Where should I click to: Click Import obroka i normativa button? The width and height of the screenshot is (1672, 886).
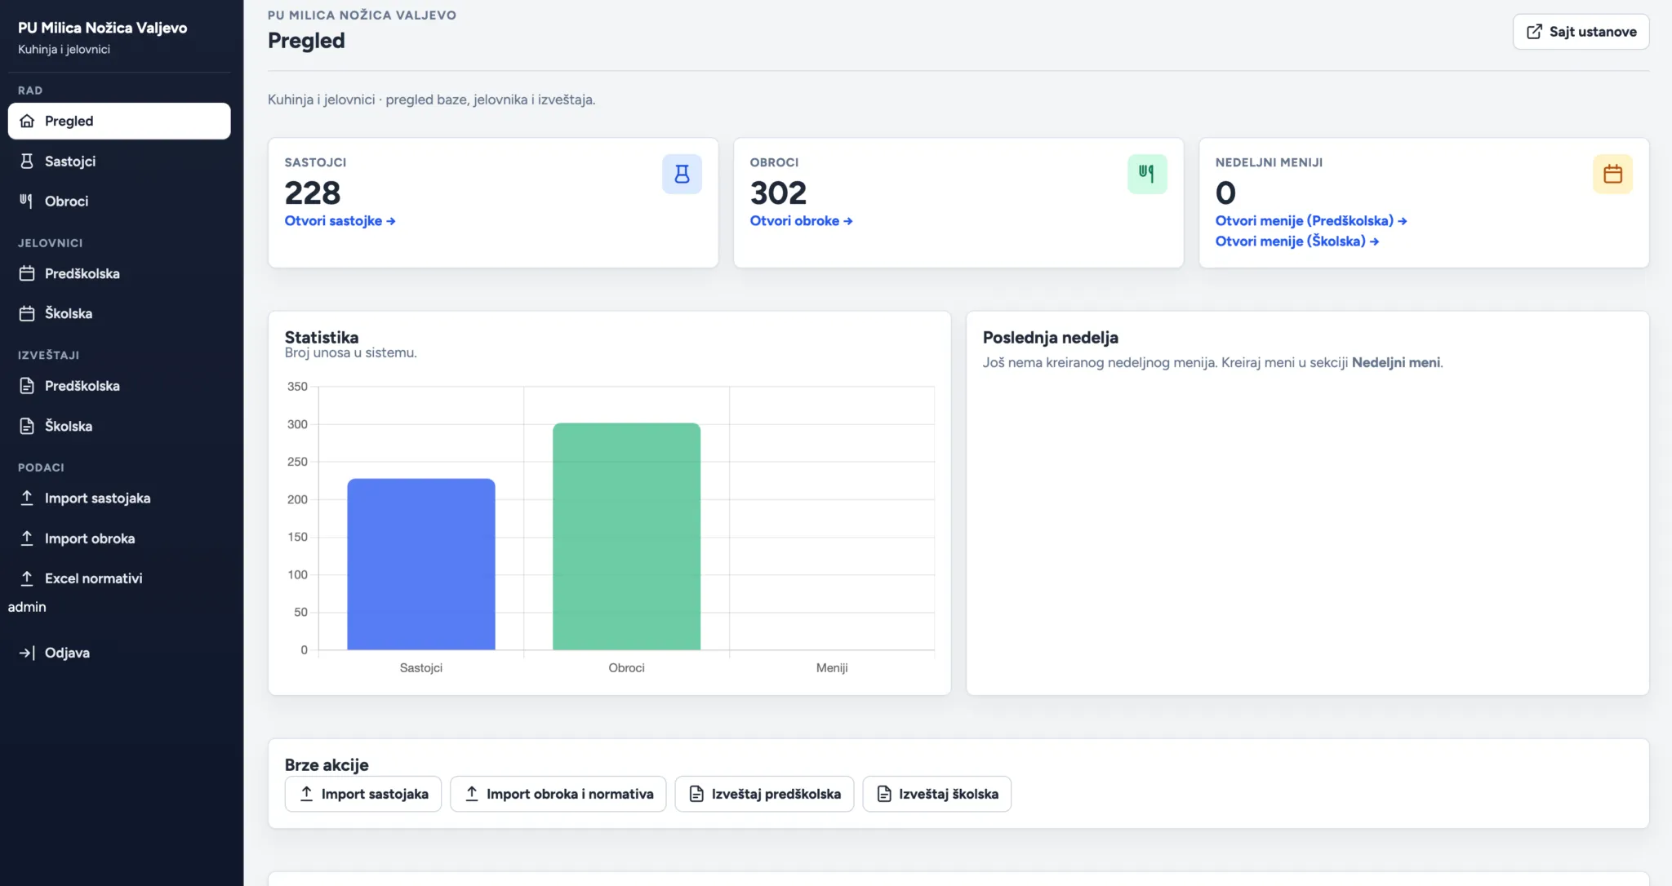point(558,794)
